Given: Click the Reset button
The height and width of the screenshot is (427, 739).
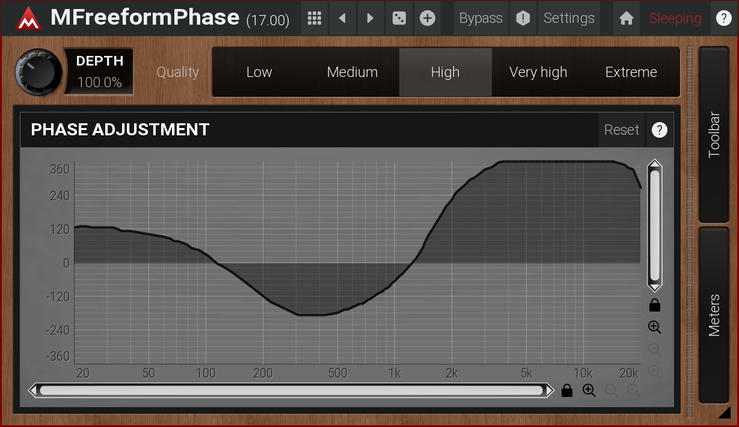Looking at the screenshot, I should [621, 130].
